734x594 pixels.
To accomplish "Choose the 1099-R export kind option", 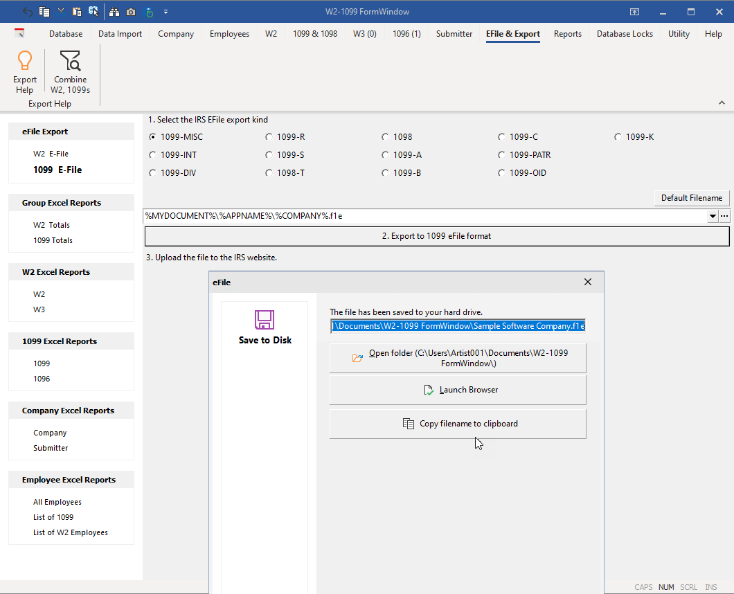I will [269, 137].
